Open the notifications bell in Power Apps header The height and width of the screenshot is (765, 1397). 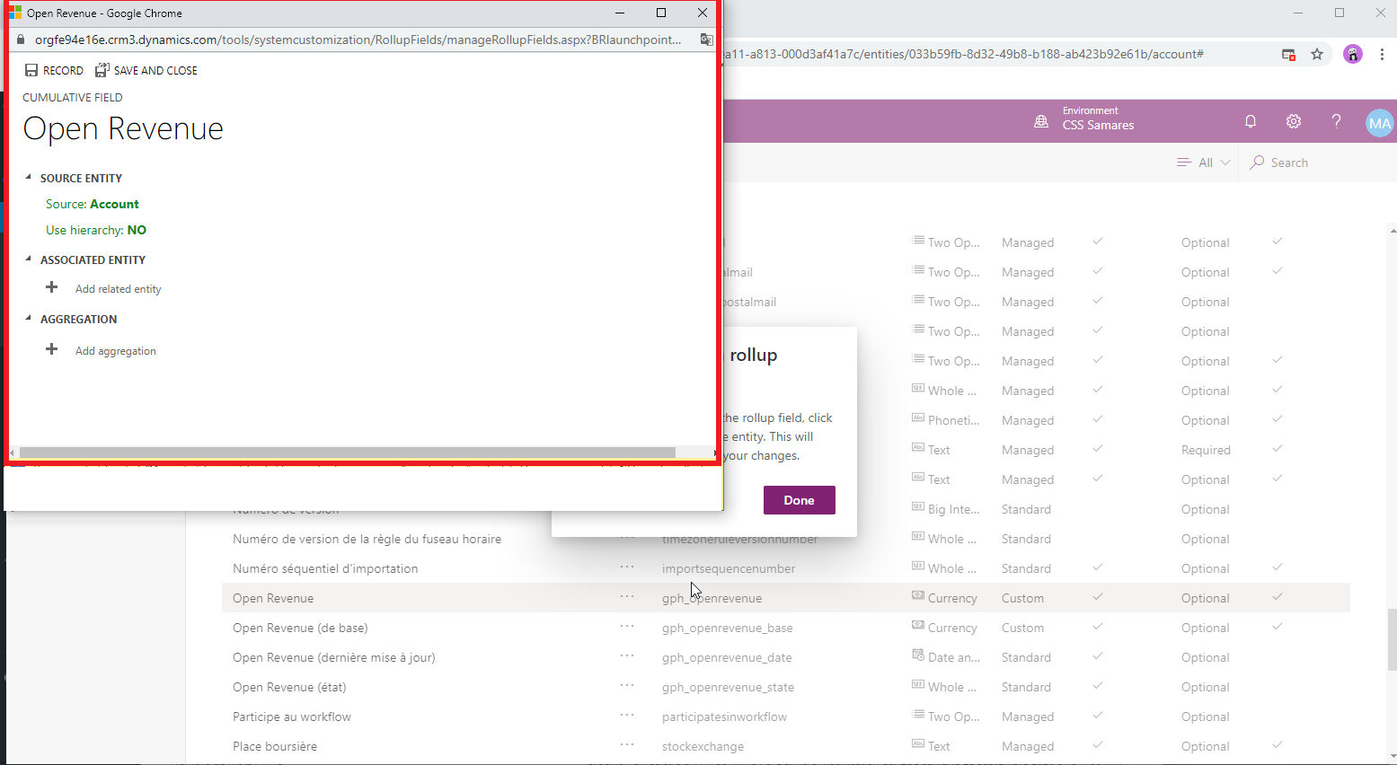[x=1251, y=121]
